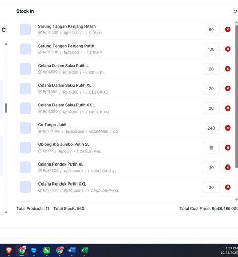Click quantity field for Celana Pendek Putih XL
This screenshot has width=238, height=257.
211,168
